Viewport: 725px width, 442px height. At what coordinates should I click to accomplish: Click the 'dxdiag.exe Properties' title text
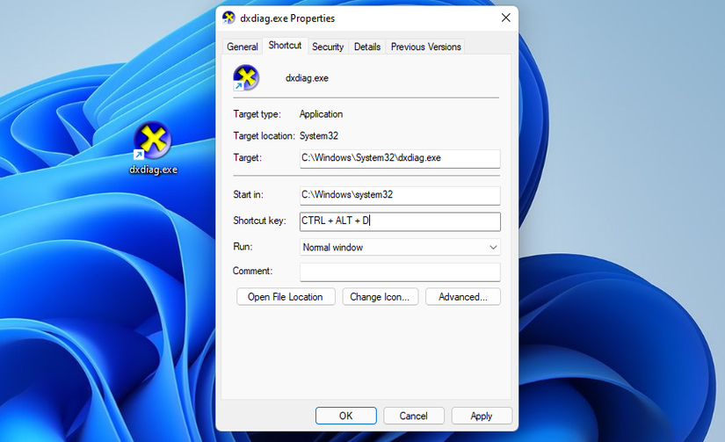[x=287, y=18]
